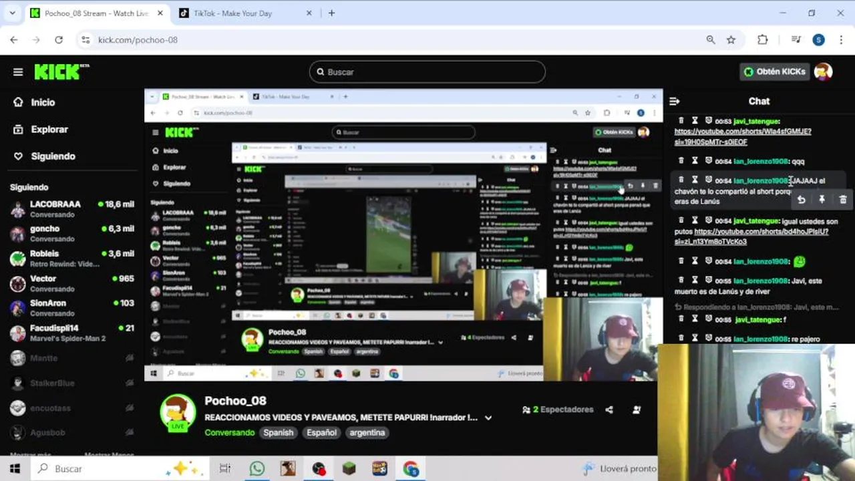The width and height of the screenshot is (855, 481).
Task: Click the Buscar search field on Kick
Action: 427,72
